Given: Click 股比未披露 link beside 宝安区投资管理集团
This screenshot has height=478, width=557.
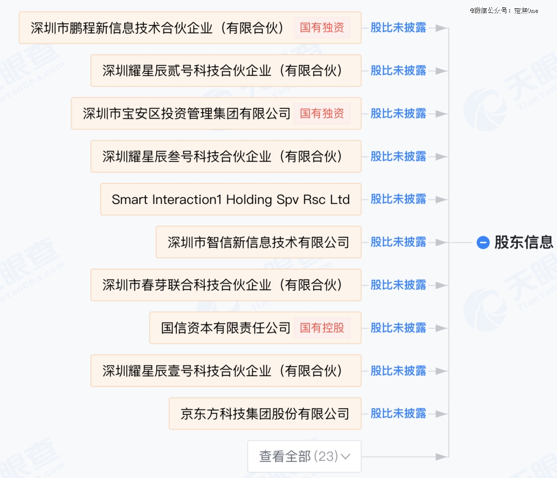Looking at the screenshot, I should pyautogui.click(x=398, y=114).
